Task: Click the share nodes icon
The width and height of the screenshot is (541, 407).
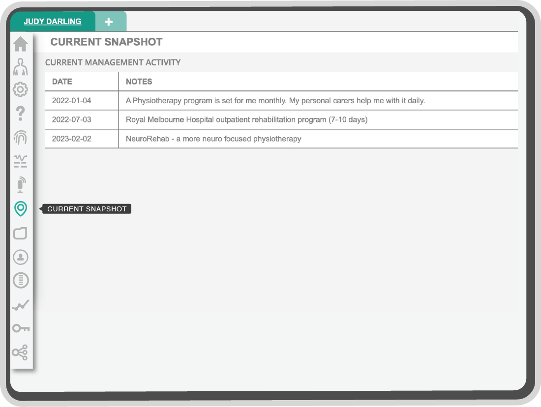Action: point(20,352)
